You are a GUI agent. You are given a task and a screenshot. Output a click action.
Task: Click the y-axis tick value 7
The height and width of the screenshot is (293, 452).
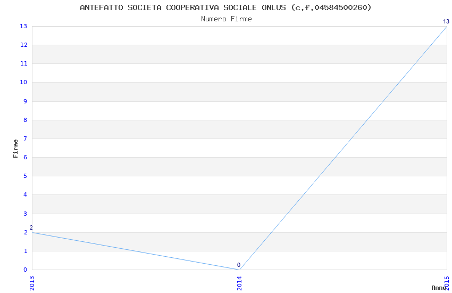26,139
